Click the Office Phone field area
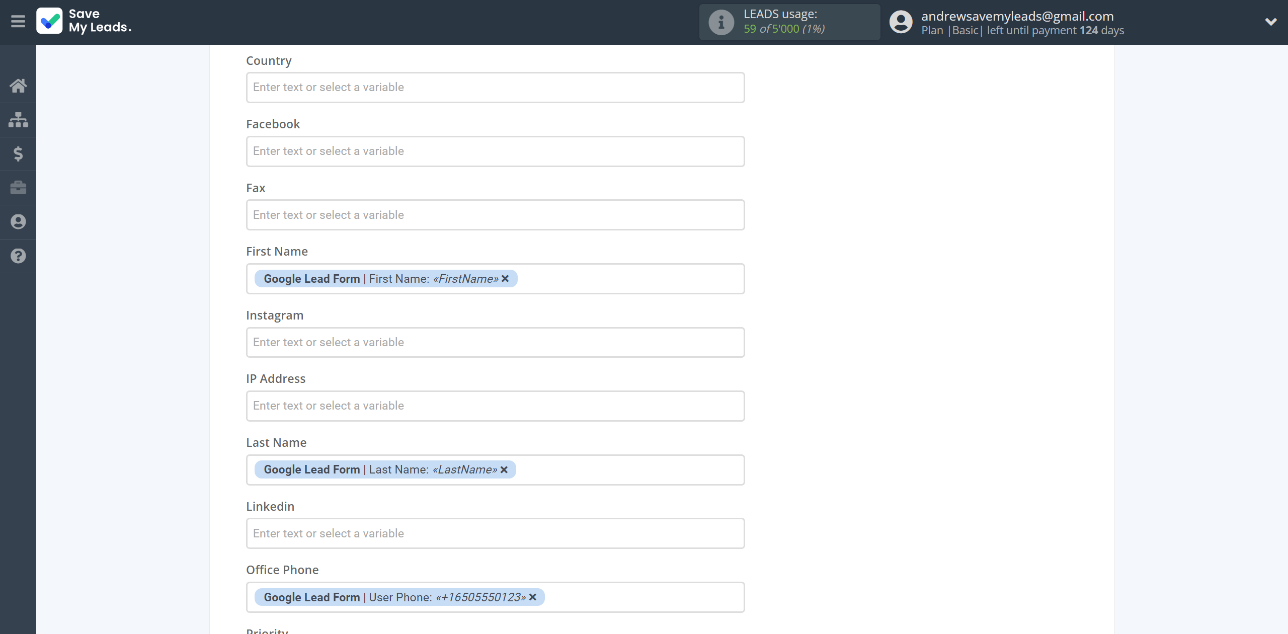This screenshot has height=634, width=1288. (x=495, y=597)
